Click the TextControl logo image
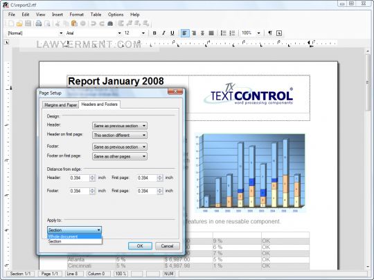The image size is (374, 280). click(x=249, y=95)
